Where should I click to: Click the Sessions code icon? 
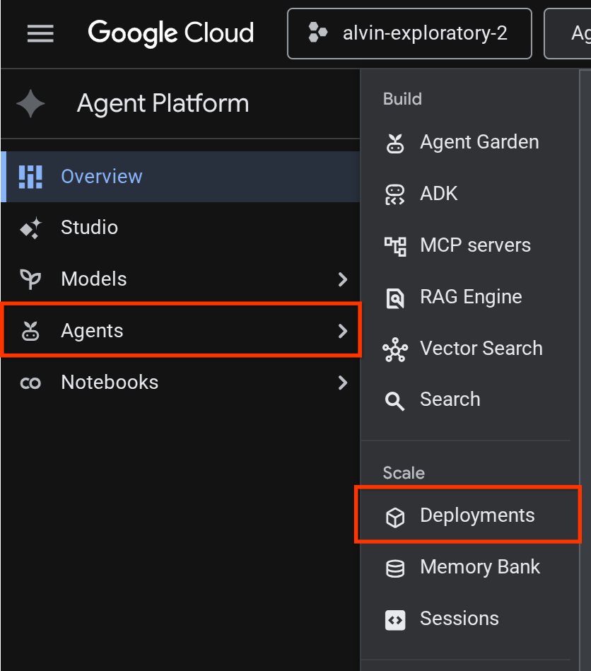point(395,620)
